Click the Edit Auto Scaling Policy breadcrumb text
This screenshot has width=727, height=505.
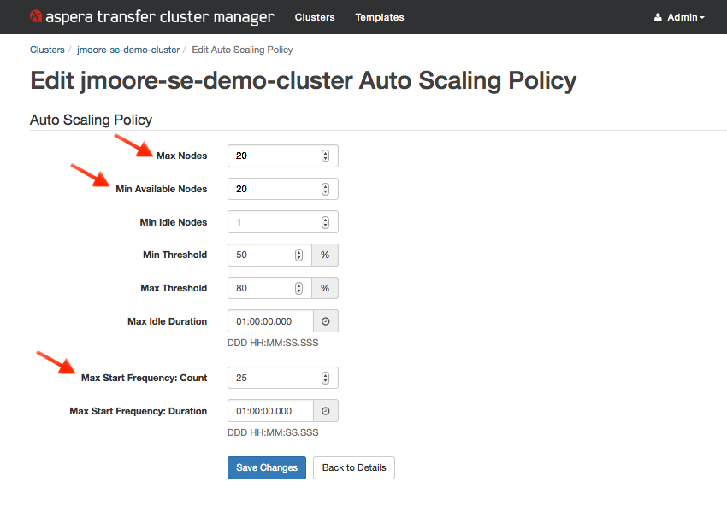242,50
